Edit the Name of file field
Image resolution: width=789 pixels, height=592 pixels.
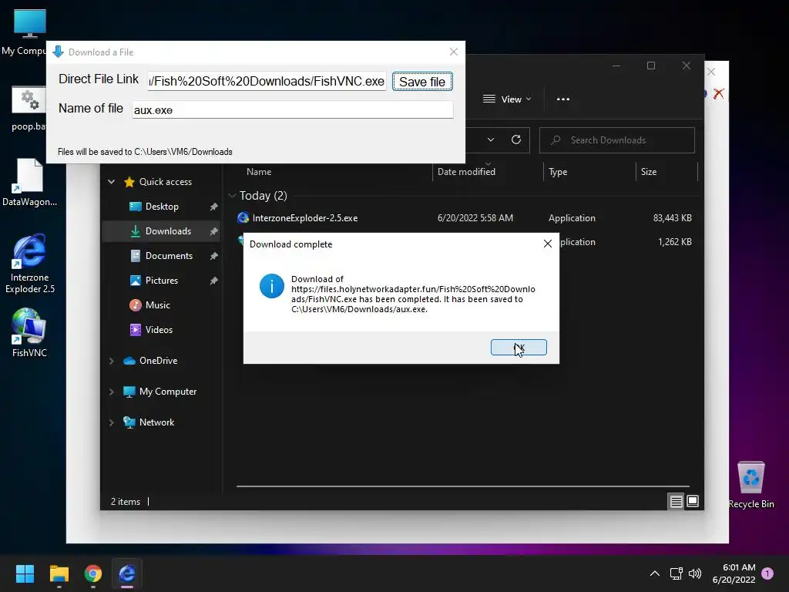[292, 109]
